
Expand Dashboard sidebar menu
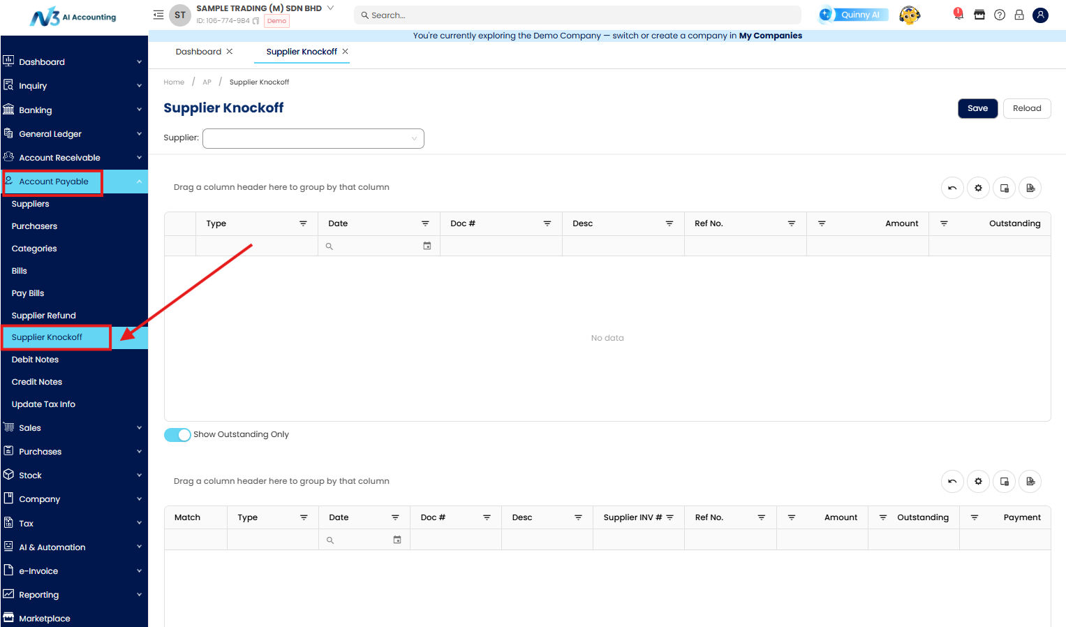point(74,62)
